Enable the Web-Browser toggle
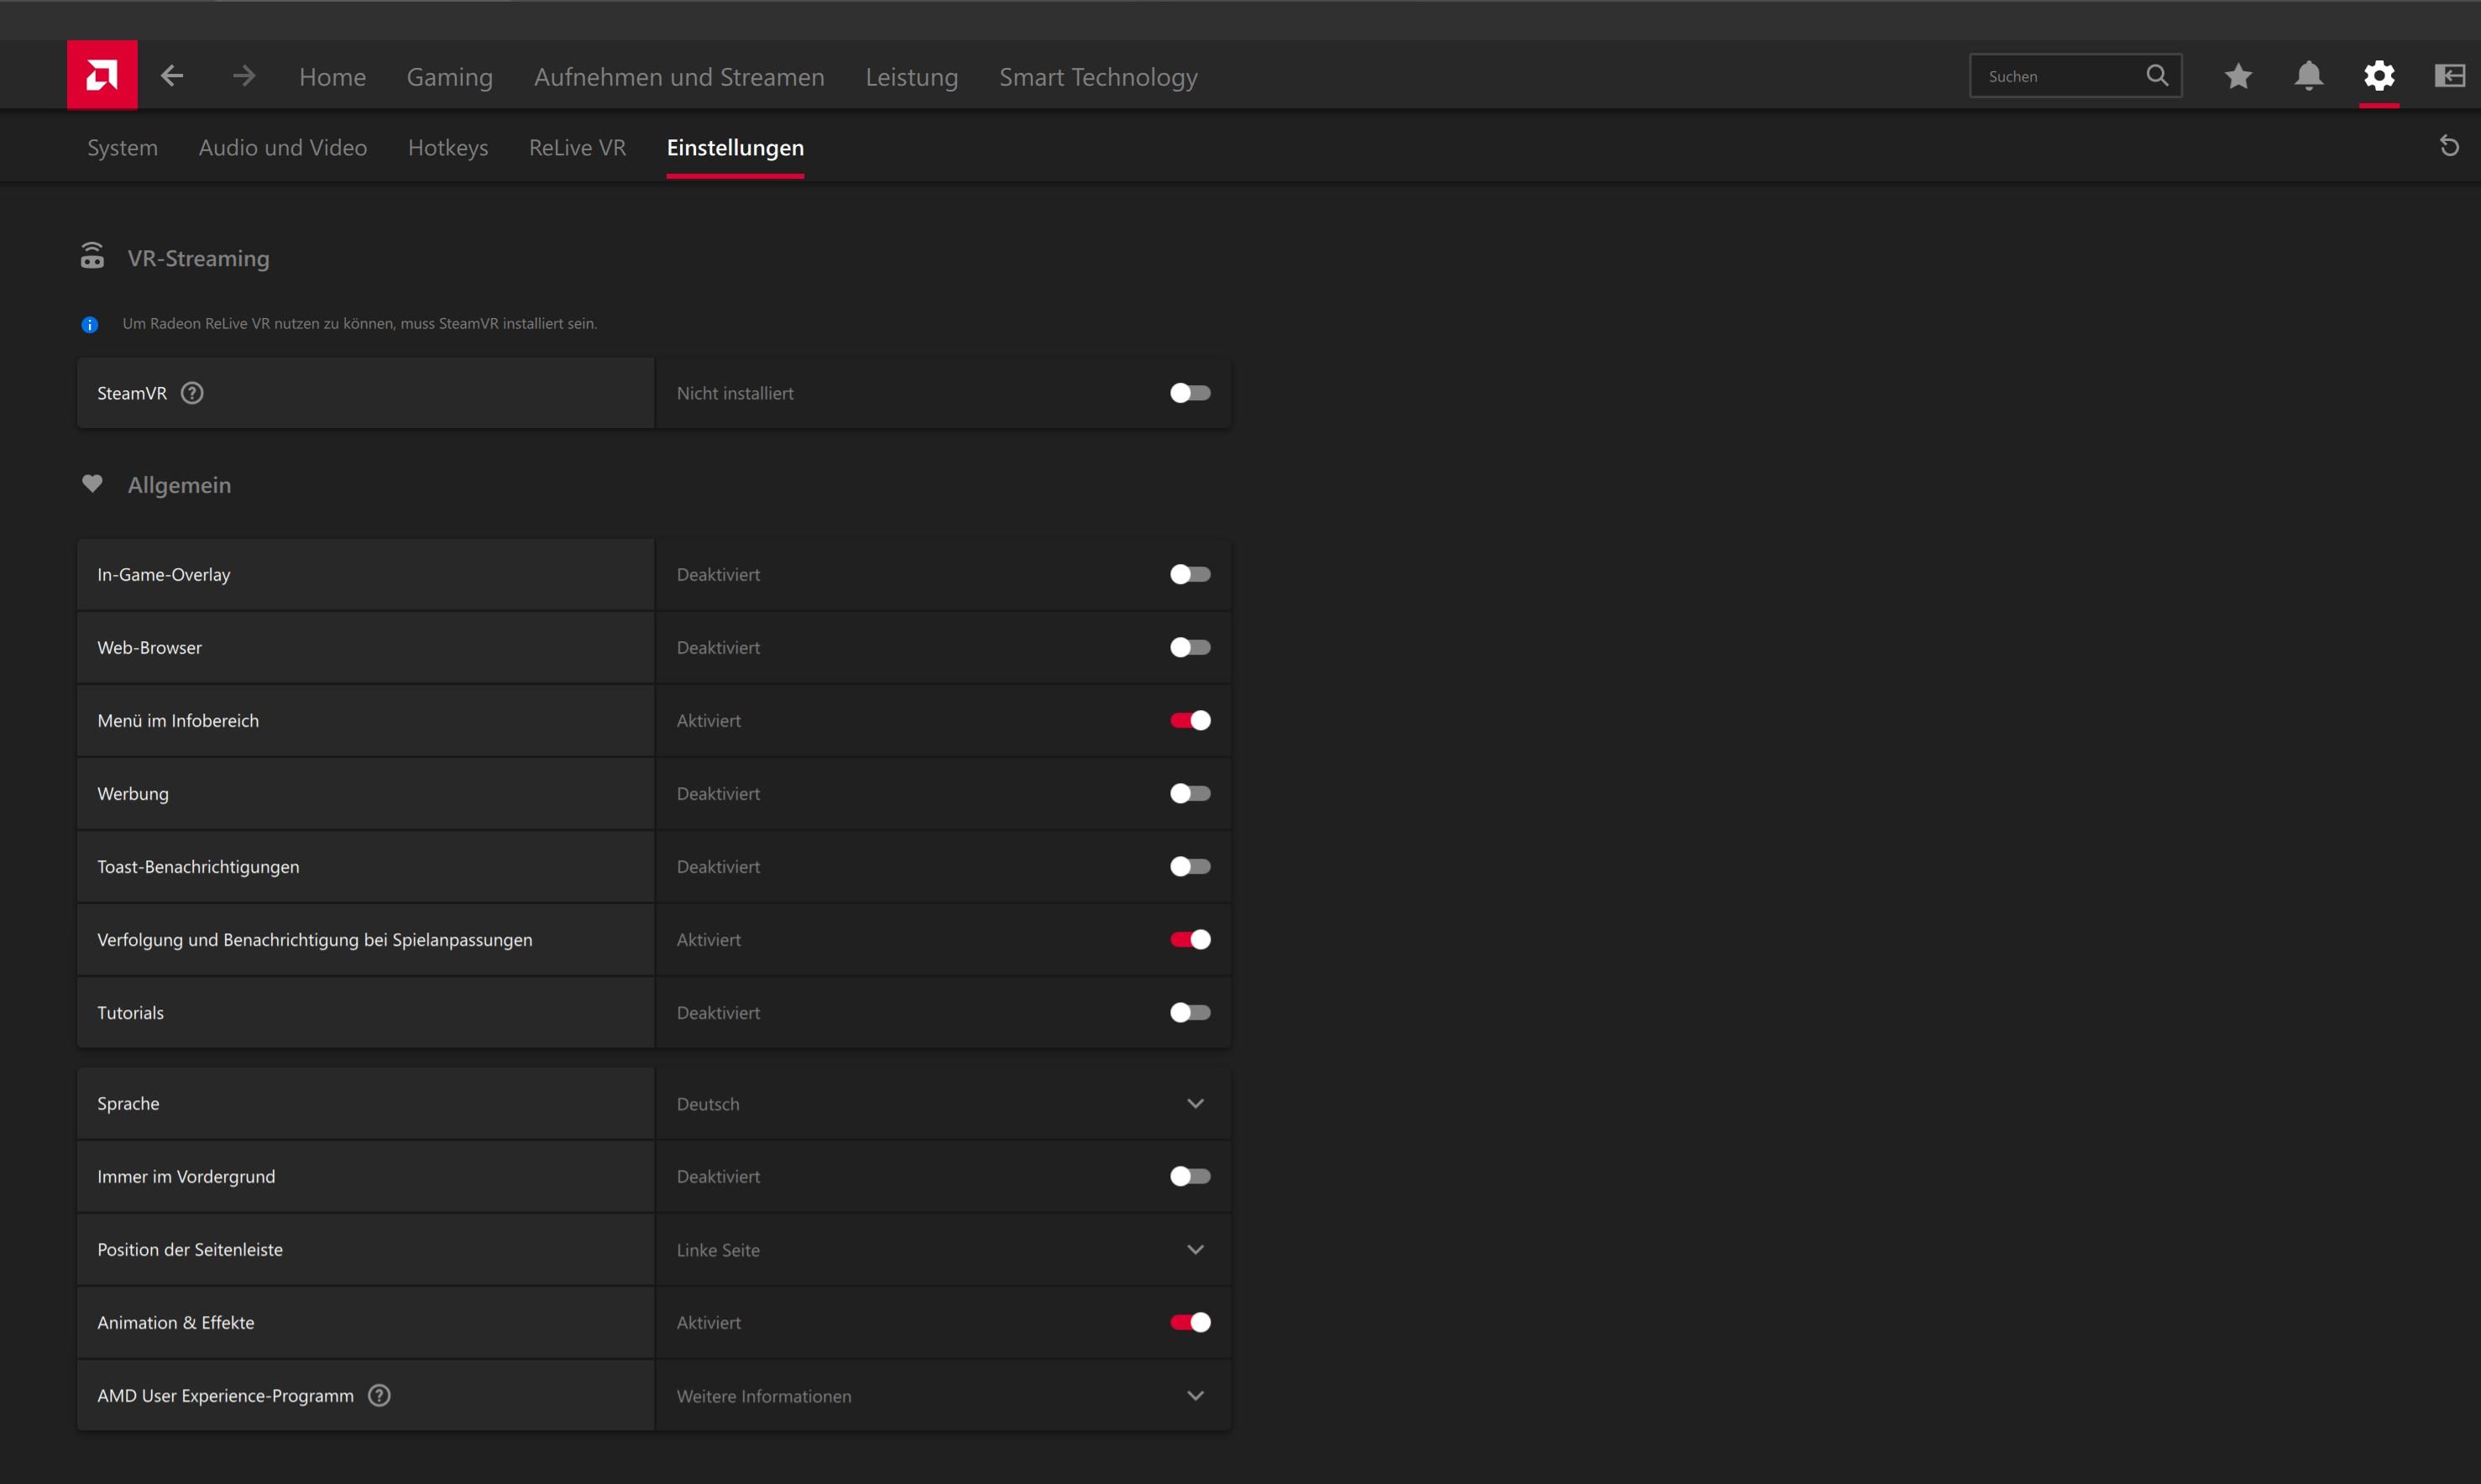Screen dimensions: 2481x1484 pos(1190,647)
